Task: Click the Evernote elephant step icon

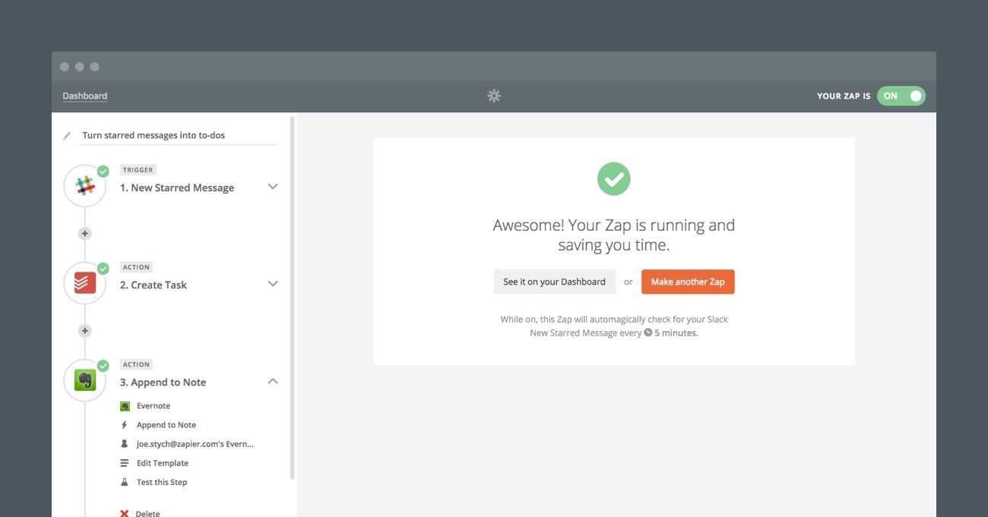Action: 85,380
